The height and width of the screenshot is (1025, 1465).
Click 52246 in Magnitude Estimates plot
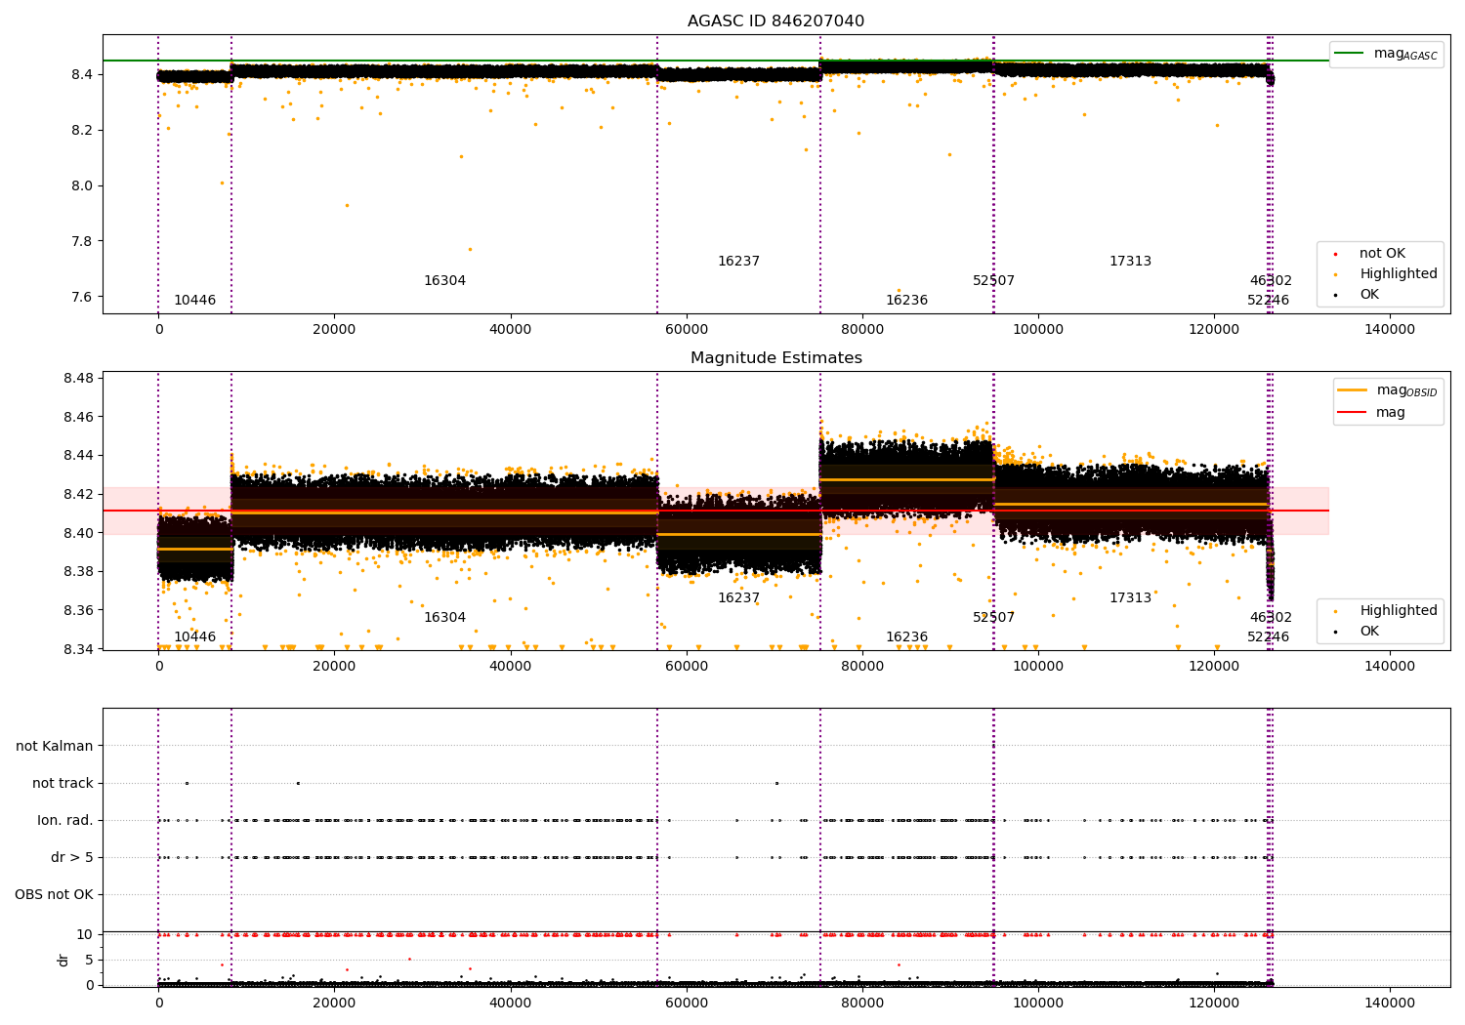[x=1268, y=637]
